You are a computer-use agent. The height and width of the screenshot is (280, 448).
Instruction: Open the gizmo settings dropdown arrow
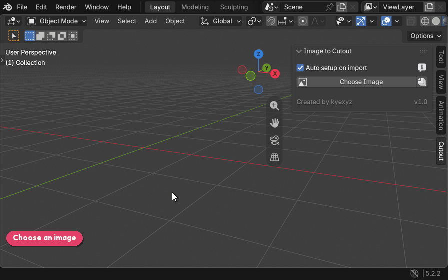pos(372,21)
